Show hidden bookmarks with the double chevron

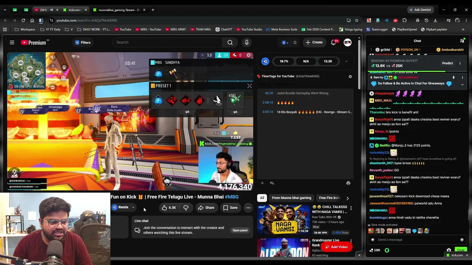463,29
